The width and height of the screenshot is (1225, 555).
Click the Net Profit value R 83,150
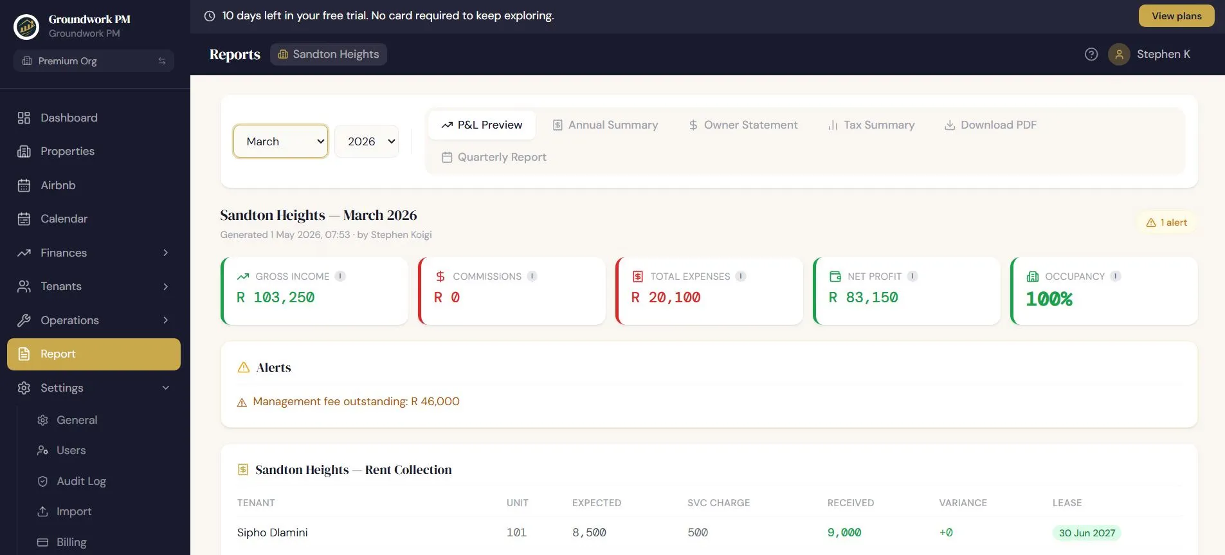point(864,297)
